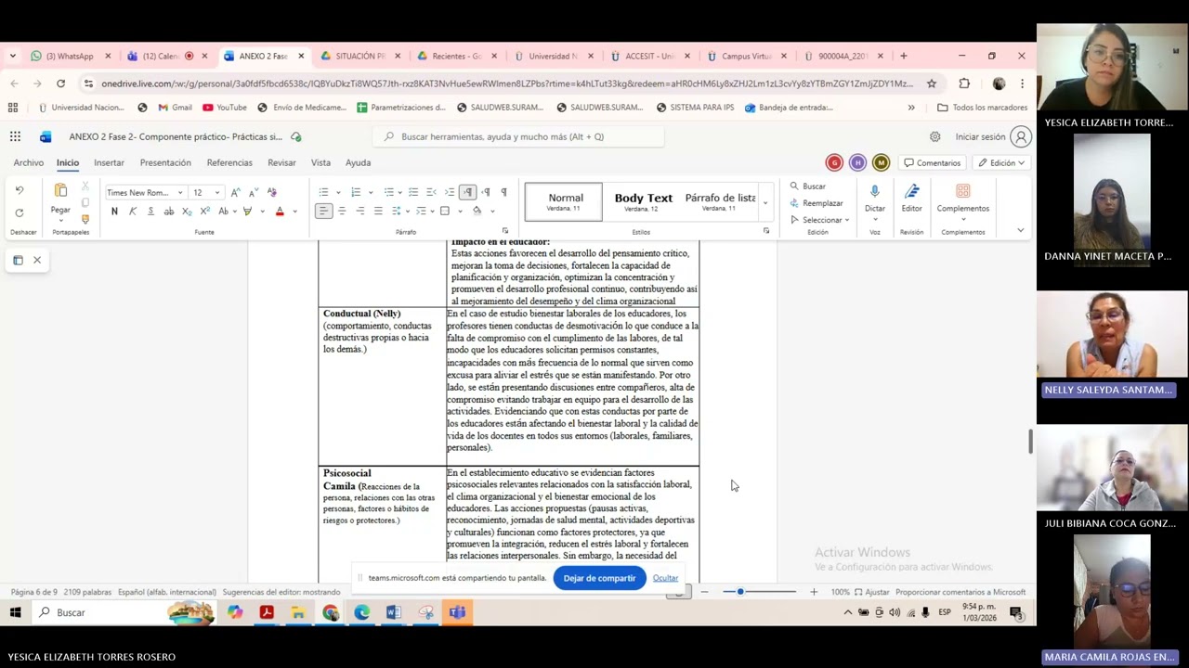Adjust the zoom slider in status bar
The image size is (1189, 668).
pyautogui.click(x=759, y=592)
